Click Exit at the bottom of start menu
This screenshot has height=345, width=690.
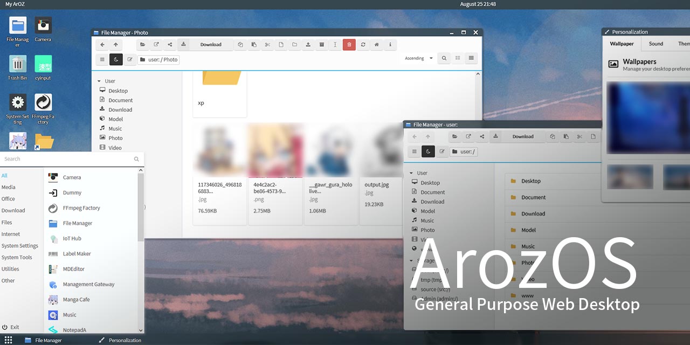[x=15, y=327]
